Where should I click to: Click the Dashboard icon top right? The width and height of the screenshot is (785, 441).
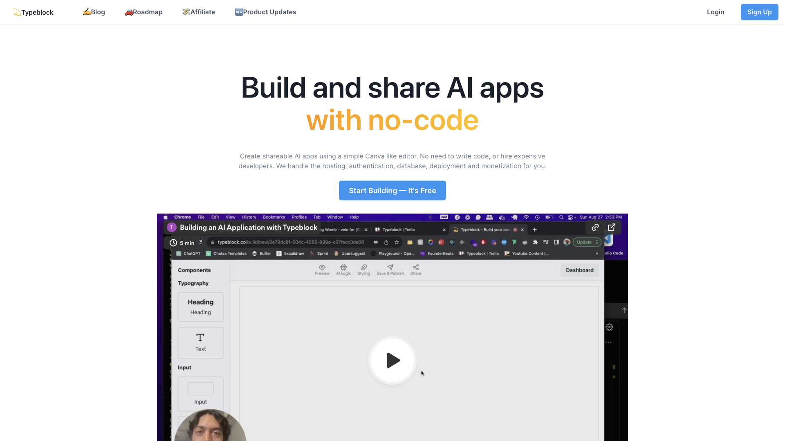580,270
